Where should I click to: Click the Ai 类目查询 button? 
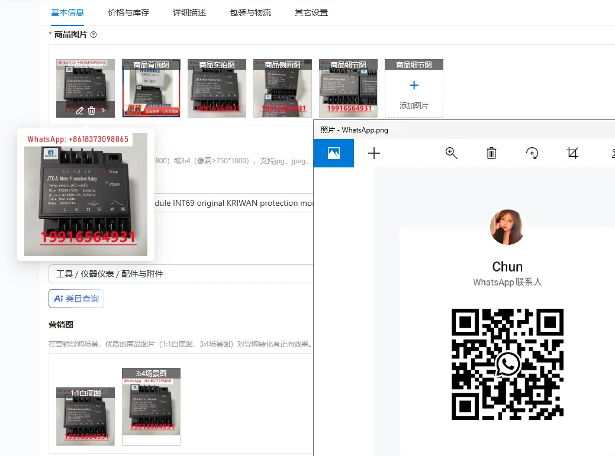pyautogui.click(x=76, y=299)
